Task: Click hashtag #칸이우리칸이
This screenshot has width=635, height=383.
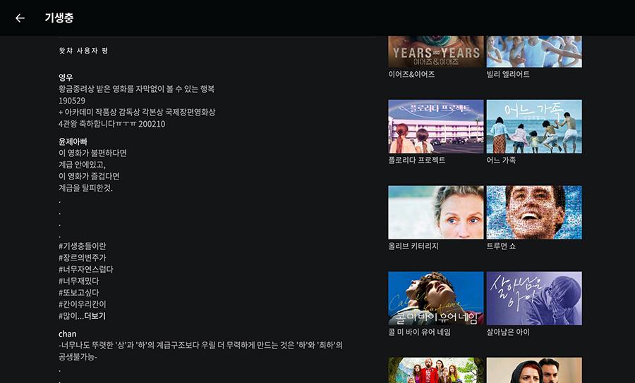Action: click(x=83, y=304)
